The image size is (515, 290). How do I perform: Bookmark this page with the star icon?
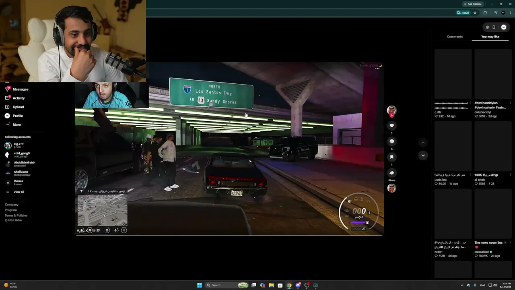point(475,13)
